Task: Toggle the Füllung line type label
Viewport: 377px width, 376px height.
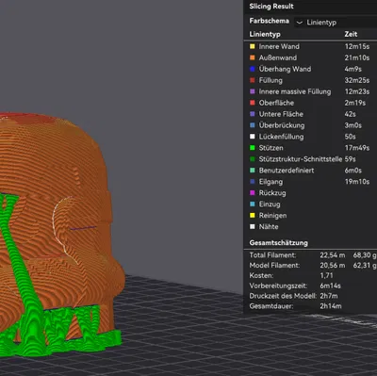Action: pos(270,80)
